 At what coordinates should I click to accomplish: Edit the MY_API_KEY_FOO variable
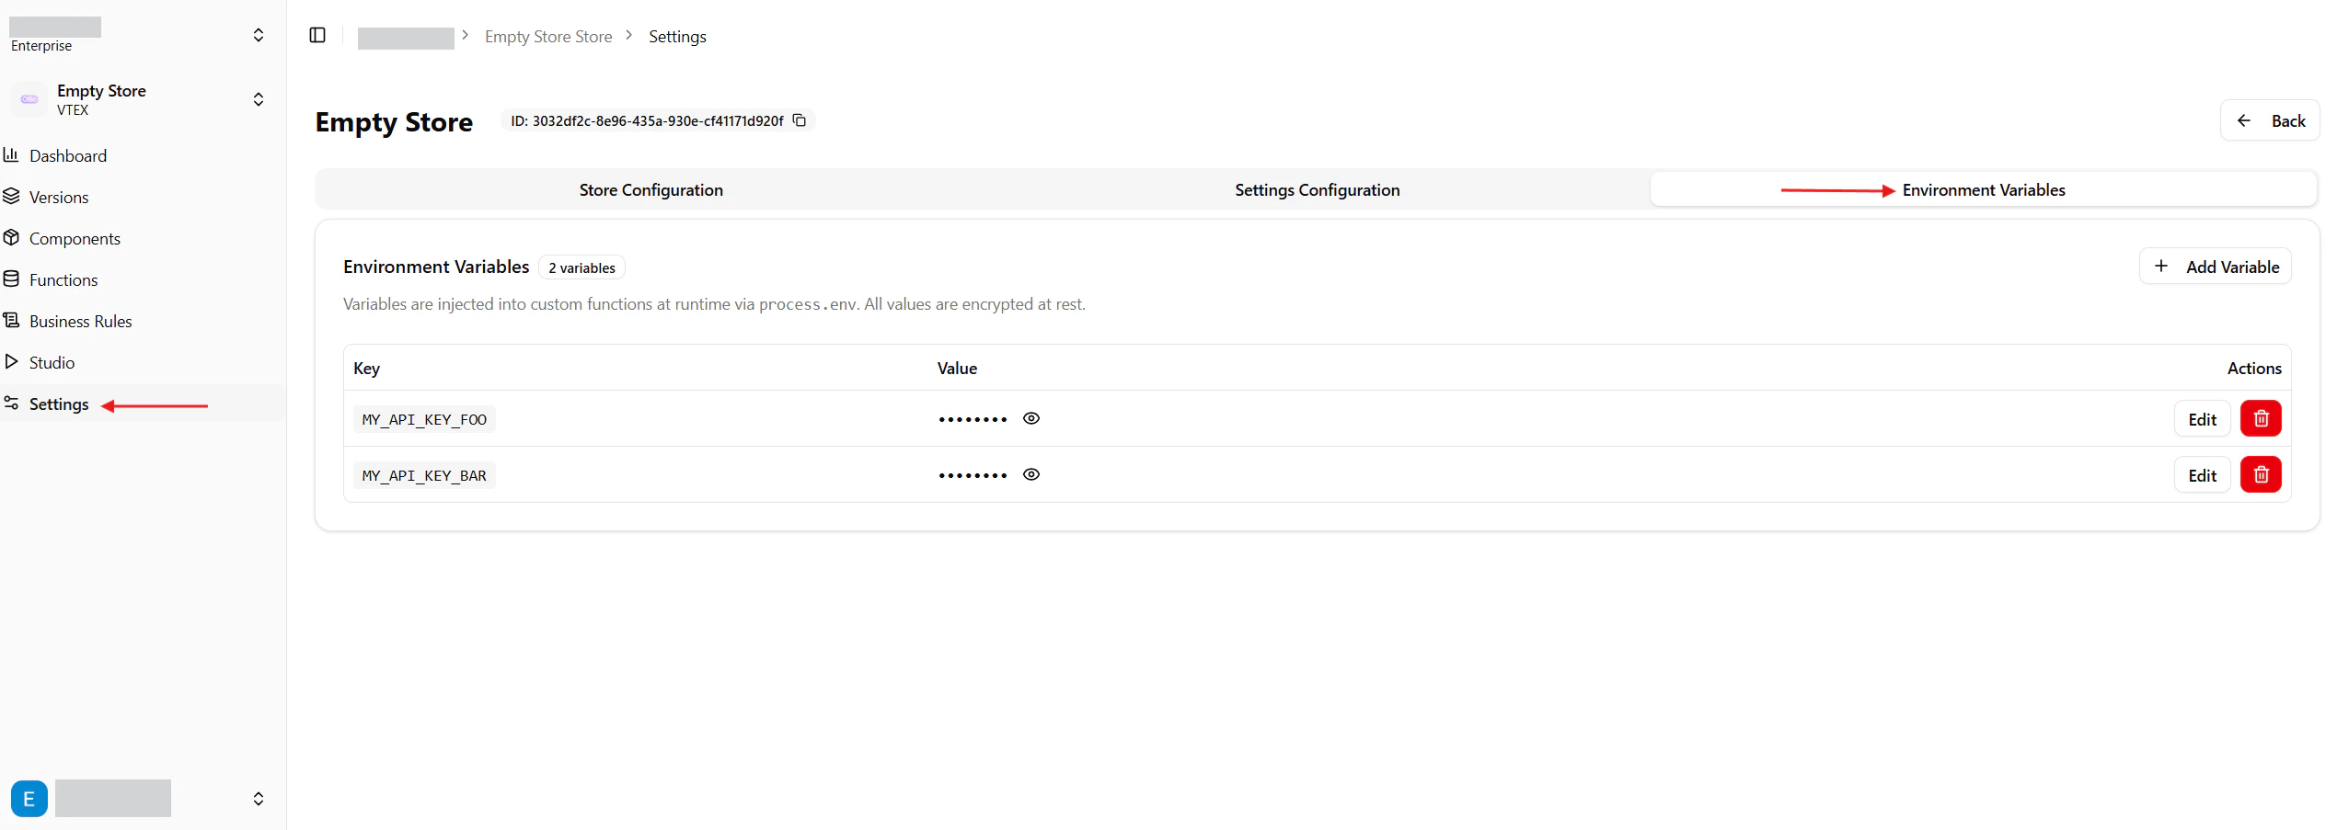click(x=2202, y=419)
